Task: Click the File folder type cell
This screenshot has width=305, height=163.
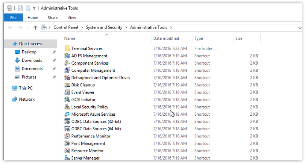Action: coord(203,48)
